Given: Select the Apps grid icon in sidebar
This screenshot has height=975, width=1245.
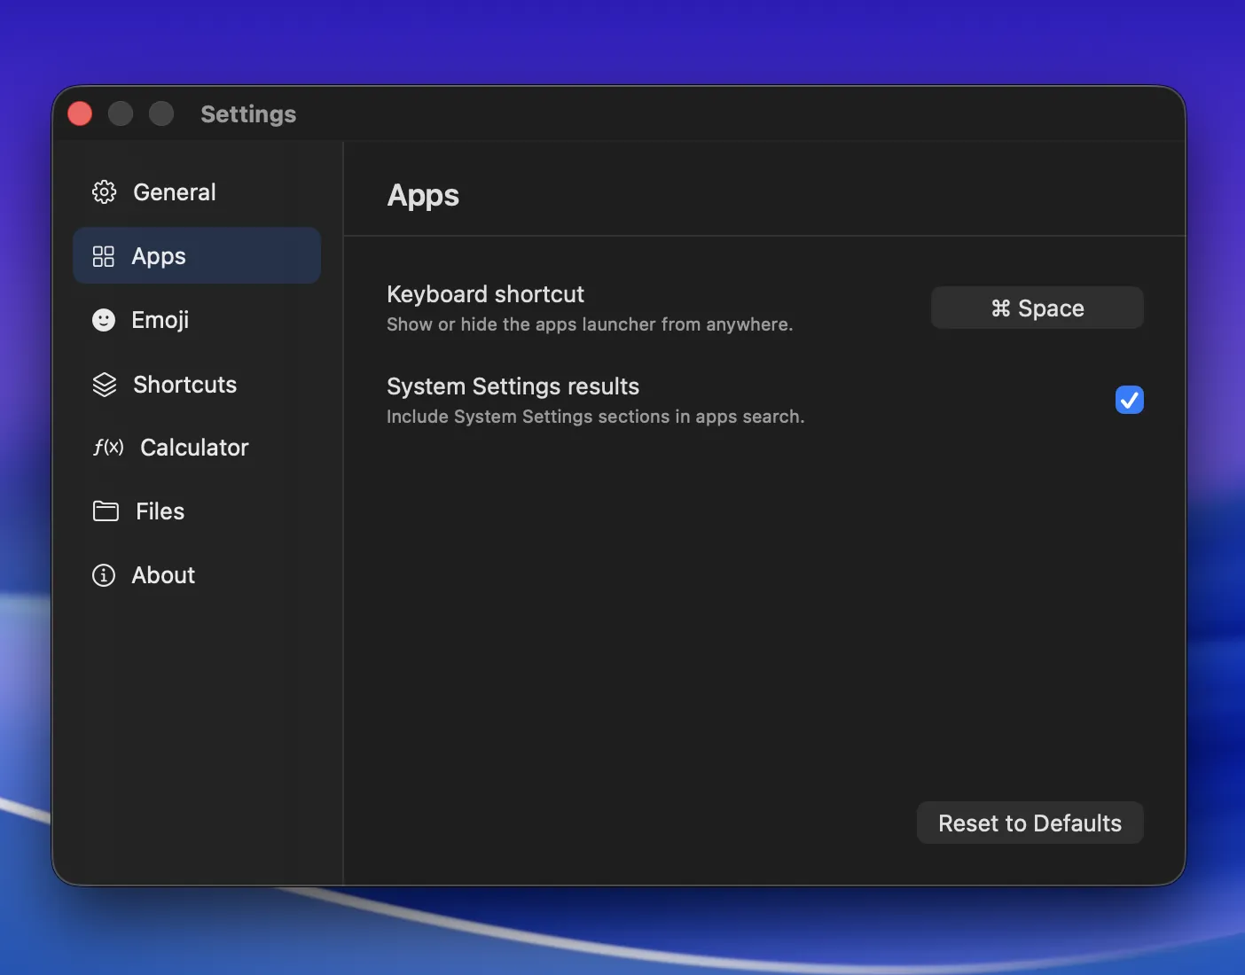Looking at the screenshot, I should (x=104, y=256).
